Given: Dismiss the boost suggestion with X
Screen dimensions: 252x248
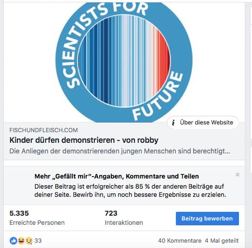Looking at the screenshot, I should pos(238,175).
